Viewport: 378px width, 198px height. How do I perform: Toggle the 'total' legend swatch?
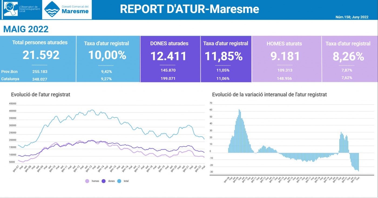(119, 181)
